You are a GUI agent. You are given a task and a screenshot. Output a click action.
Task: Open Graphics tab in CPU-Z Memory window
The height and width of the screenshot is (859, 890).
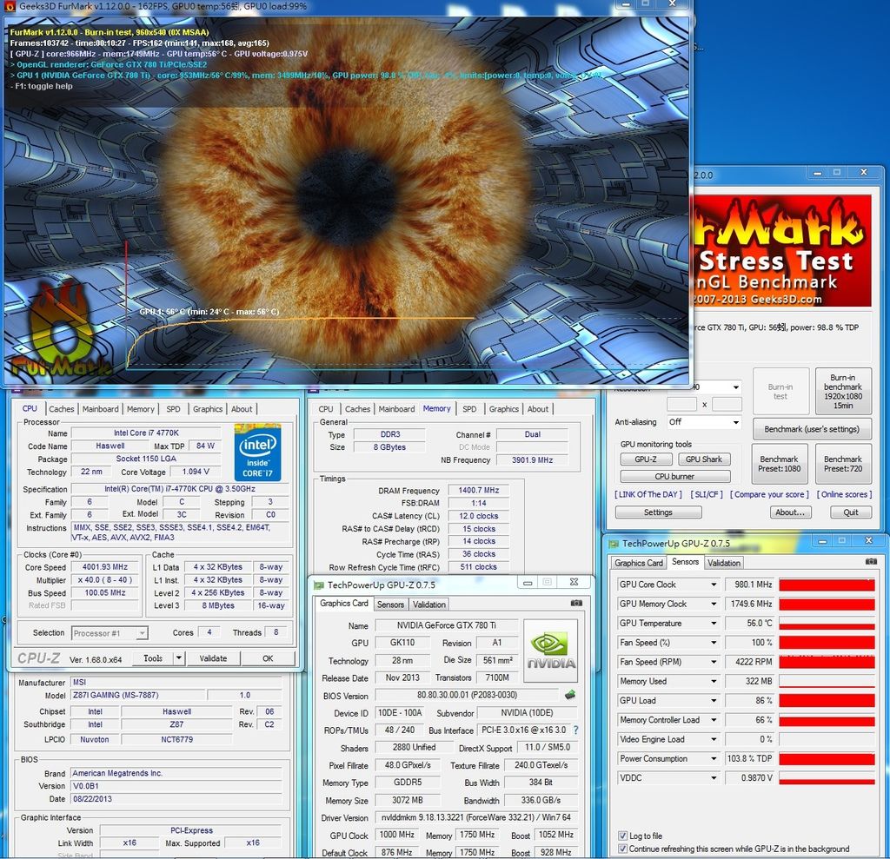(x=504, y=408)
